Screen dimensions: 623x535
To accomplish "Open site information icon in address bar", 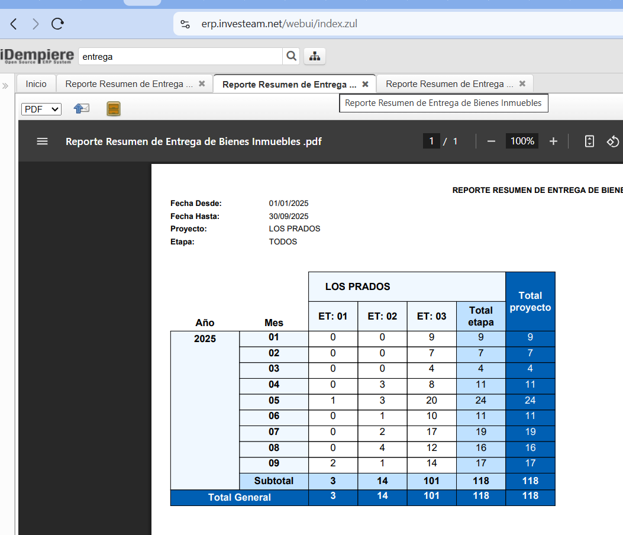I will click(x=185, y=24).
